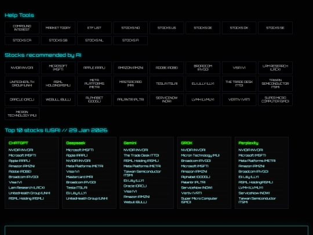The height and width of the screenshot is (235, 313).
Task: Select Lam Research (LRCX) stock button
Action: click(275, 68)
